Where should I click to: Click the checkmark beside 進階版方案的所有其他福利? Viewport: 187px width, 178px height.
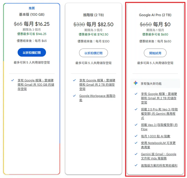coord(136,165)
